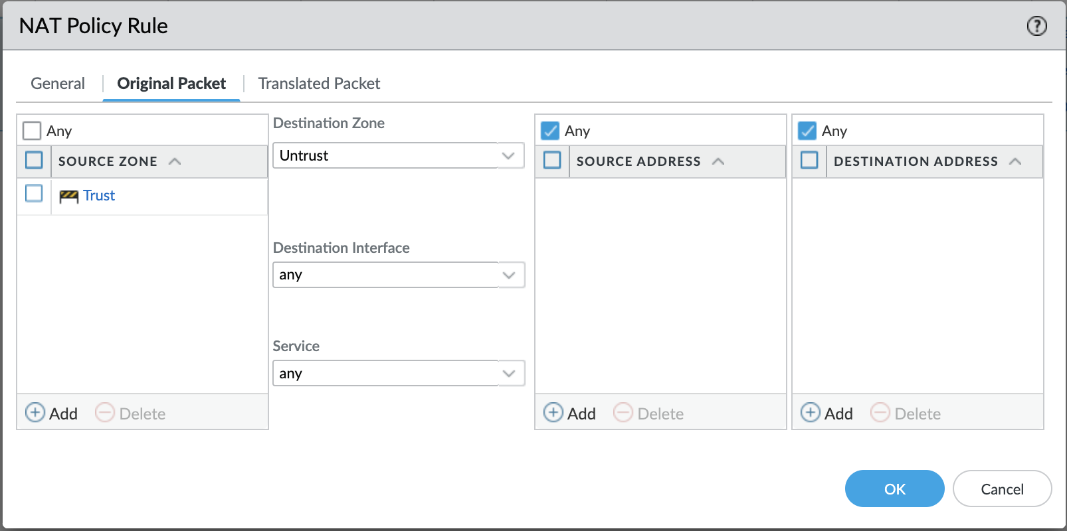
Task: Click the Trust zone icon
Action: (x=68, y=196)
